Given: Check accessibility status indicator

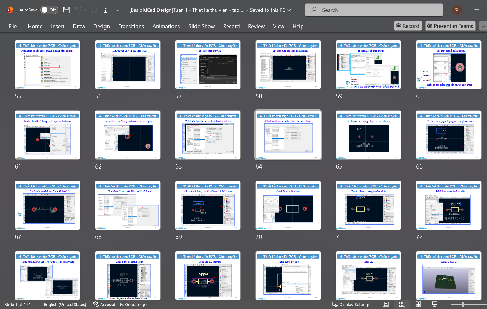Looking at the screenshot, I should 120,304.
